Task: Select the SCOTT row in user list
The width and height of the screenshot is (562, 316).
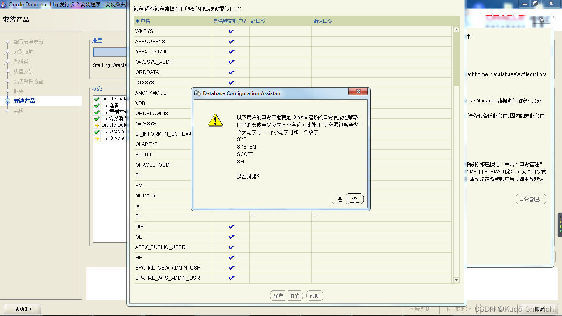Action: (144, 155)
